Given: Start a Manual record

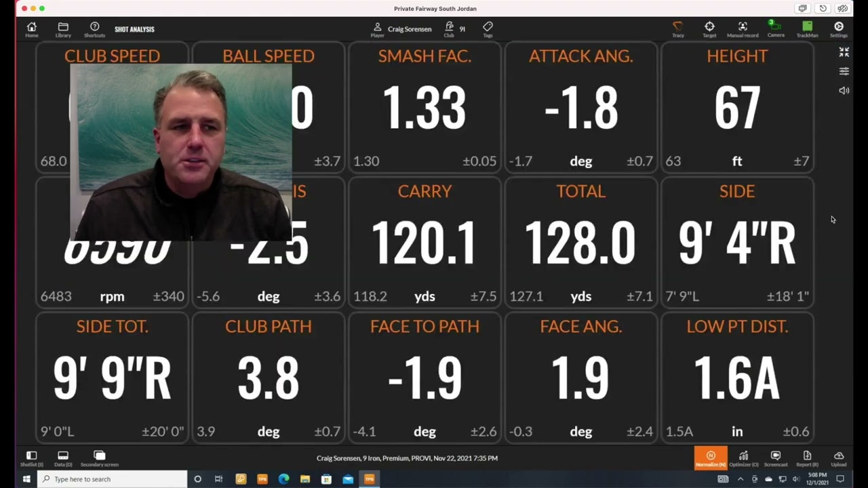Looking at the screenshot, I should click(x=743, y=29).
